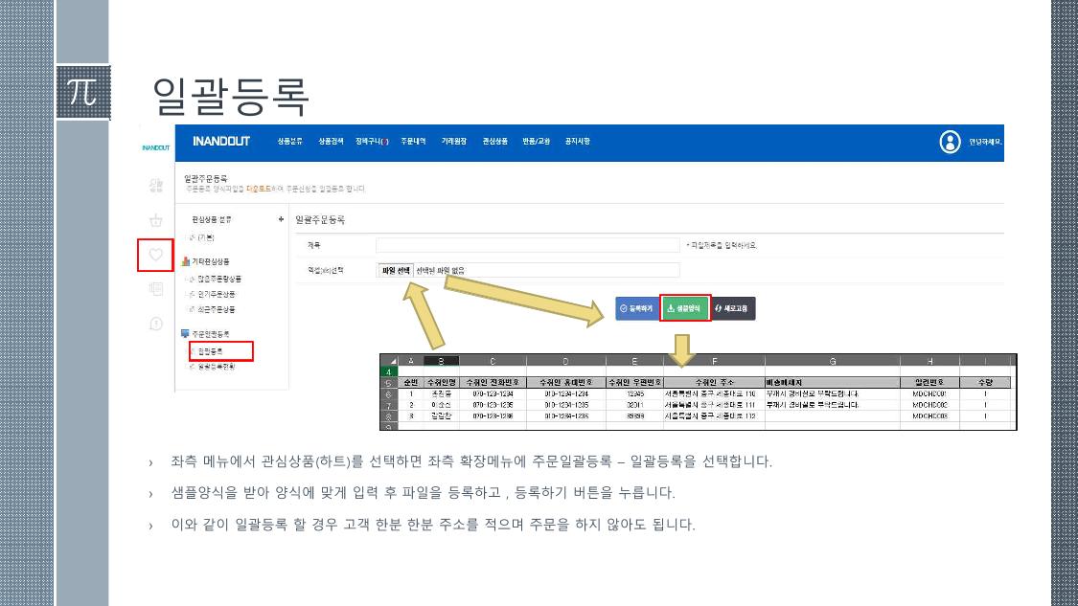Click the 수취인명 header cell
This screenshot has width=1078, height=606.
(x=442, y=383)
